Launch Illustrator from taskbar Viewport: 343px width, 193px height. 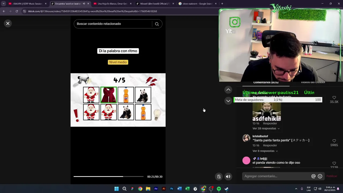click(x=164, y=189)
